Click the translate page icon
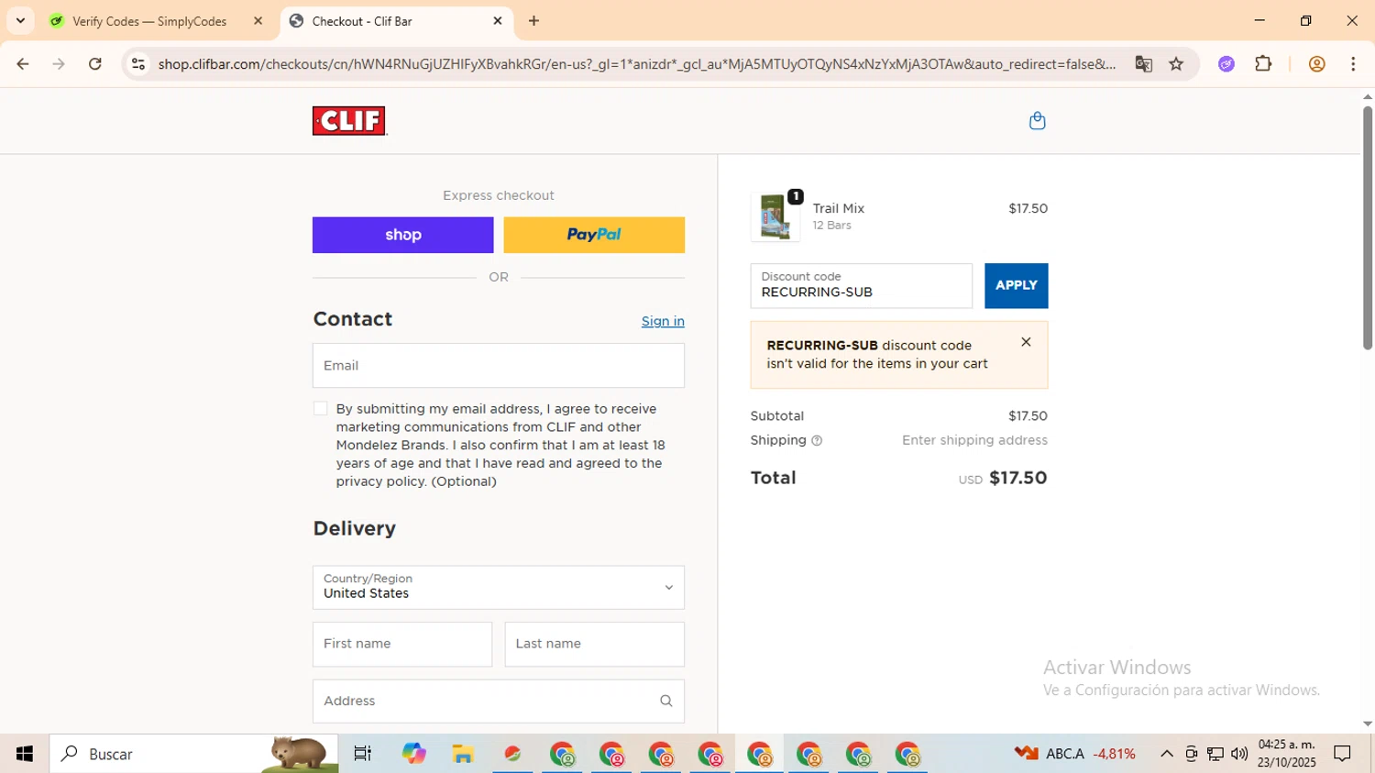The height and width of the screenshot is (773, 1375). (1143, 64)
